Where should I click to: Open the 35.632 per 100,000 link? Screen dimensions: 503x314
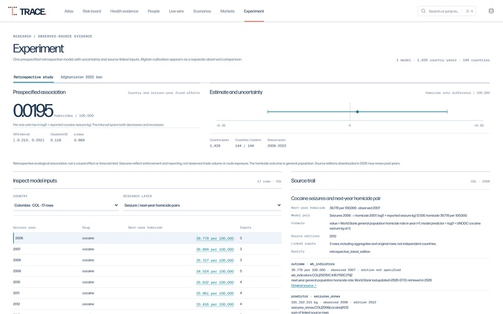pyautogui.click(x=215, y=282)
